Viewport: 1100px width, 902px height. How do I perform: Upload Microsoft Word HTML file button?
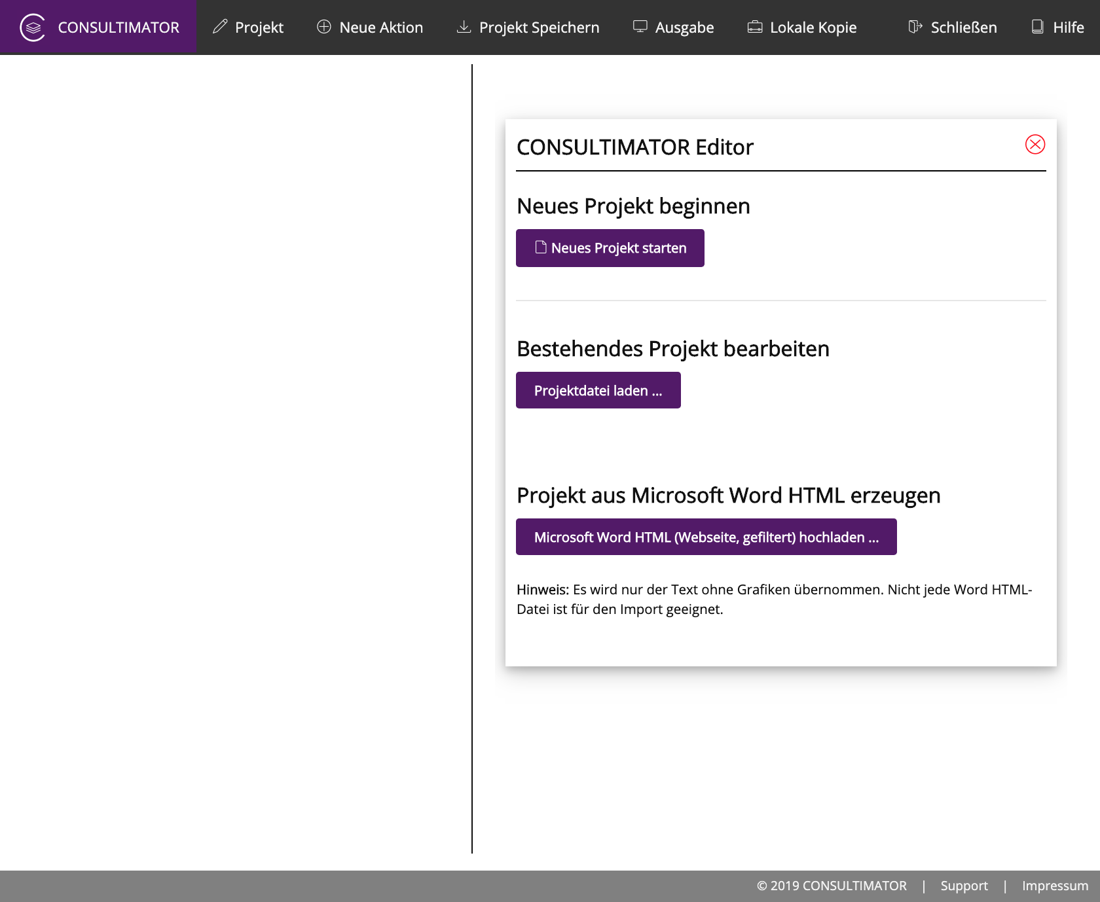click(x=706, y=537)
